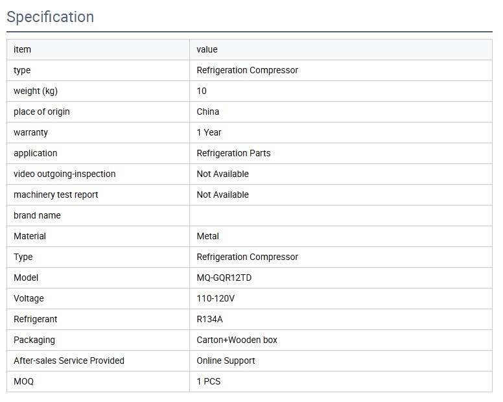Select the 'item' column header cell
This screenshot has width=503, height=402.
coord(23,50)
